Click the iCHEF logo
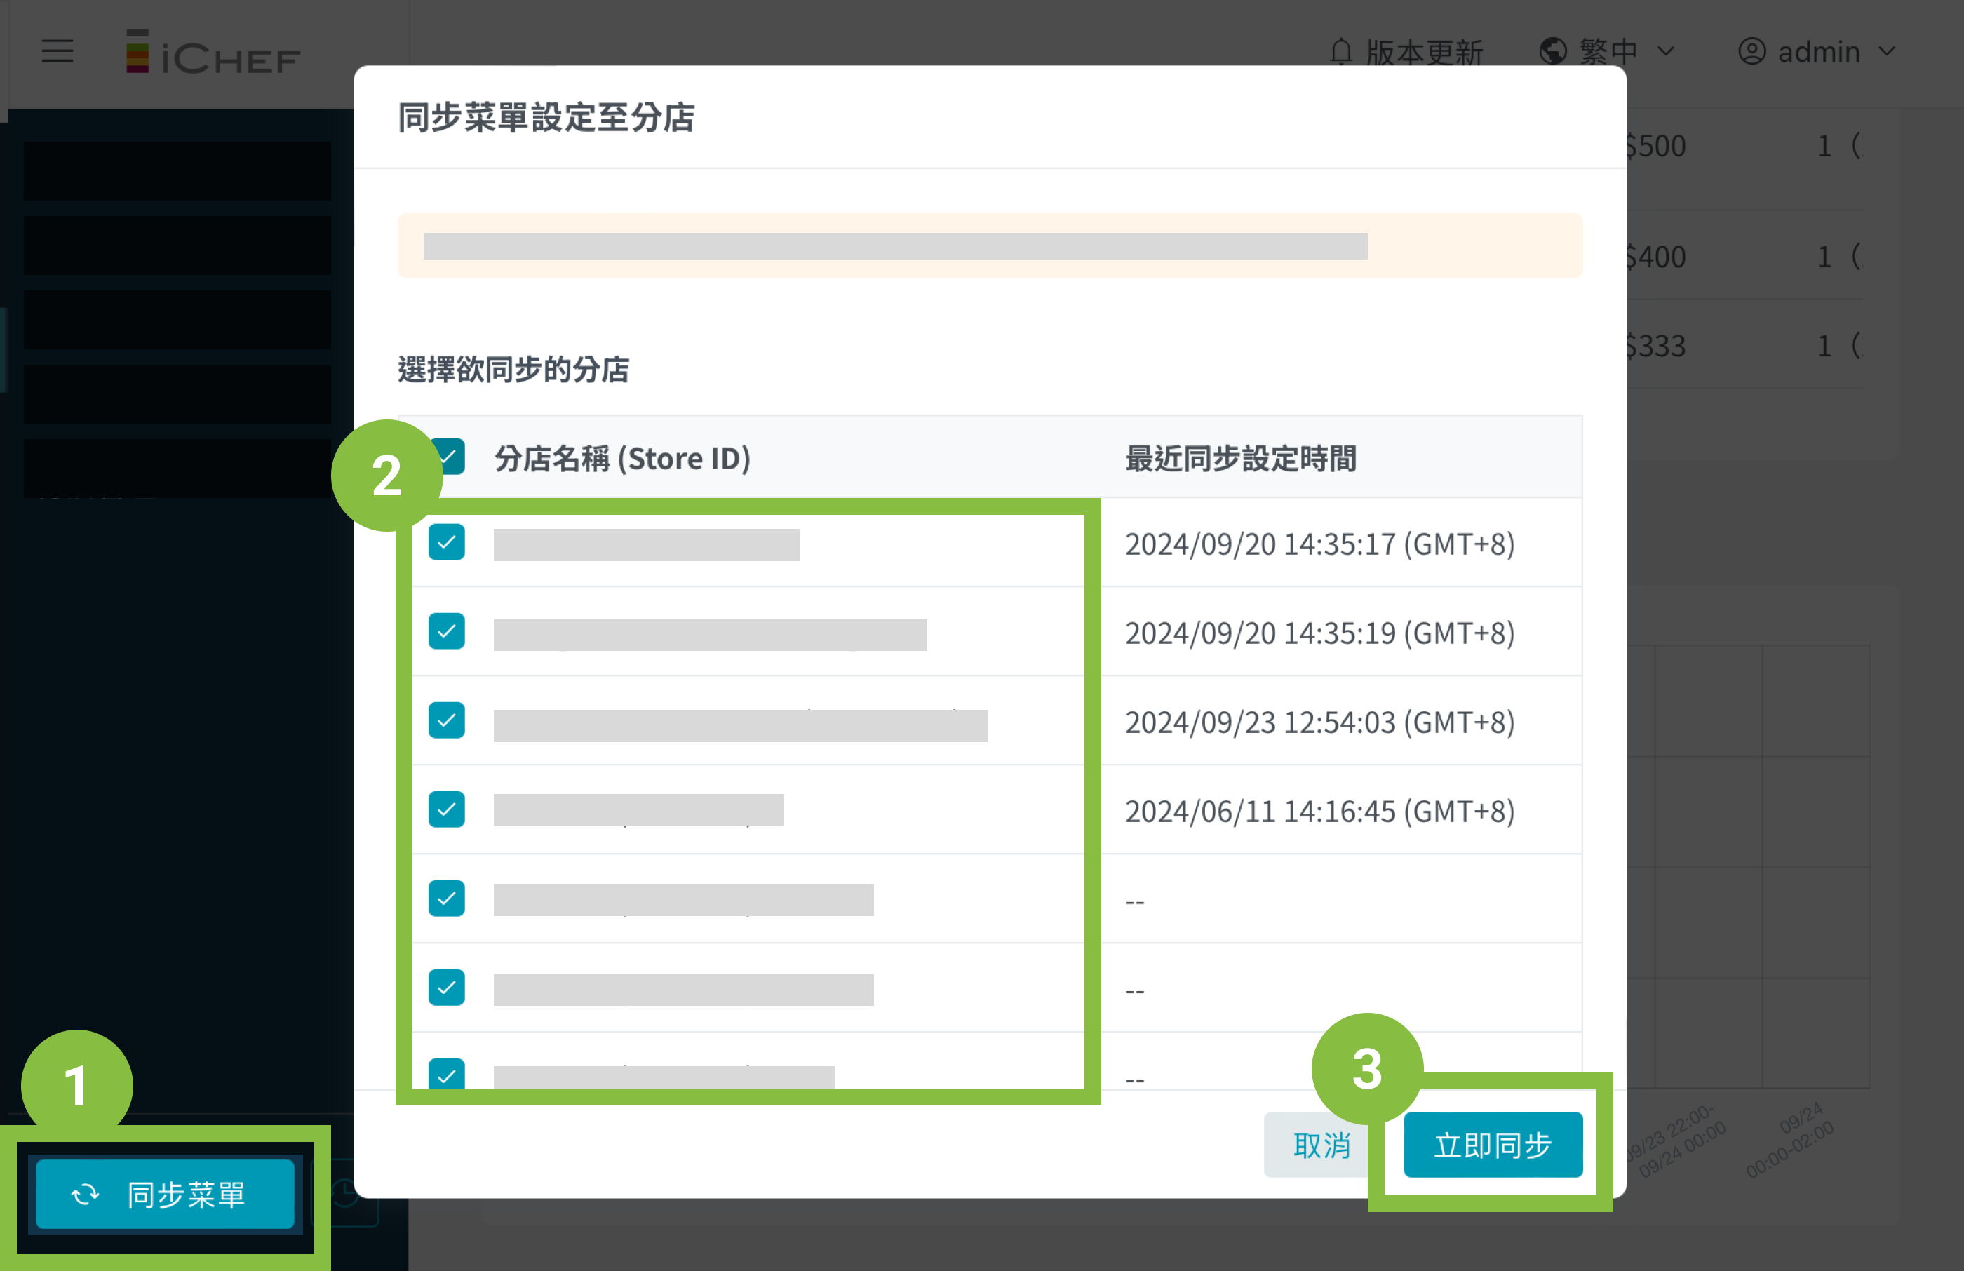 (213, 52)
